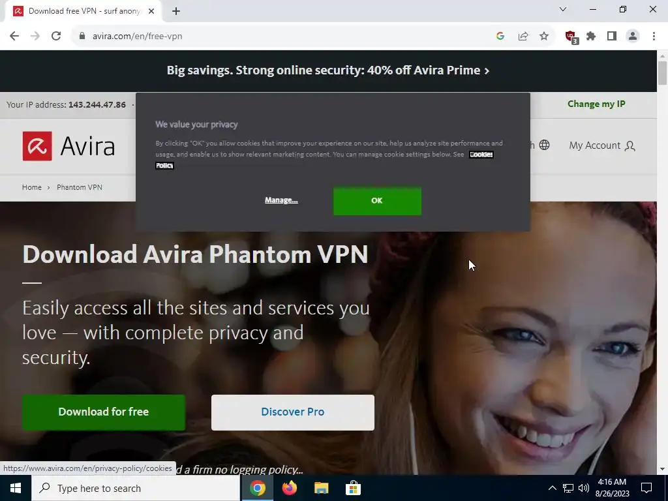Click the Home breadcrumb
The image size is (668, 501).
[32, 187]
